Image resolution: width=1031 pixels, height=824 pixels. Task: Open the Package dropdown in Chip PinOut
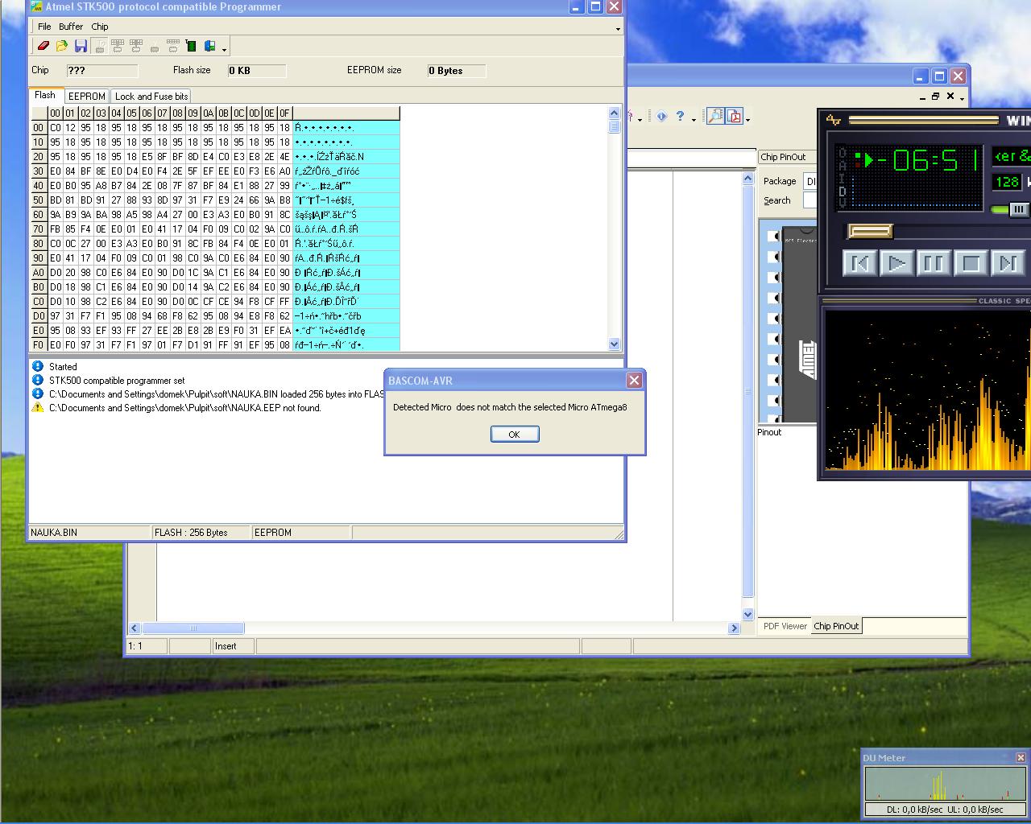pos(809,182)
